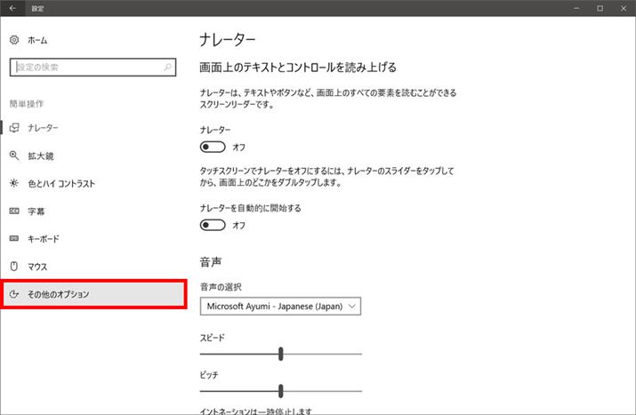
Task: Click the ピッチ slider handle
Action: pos(281,390)
